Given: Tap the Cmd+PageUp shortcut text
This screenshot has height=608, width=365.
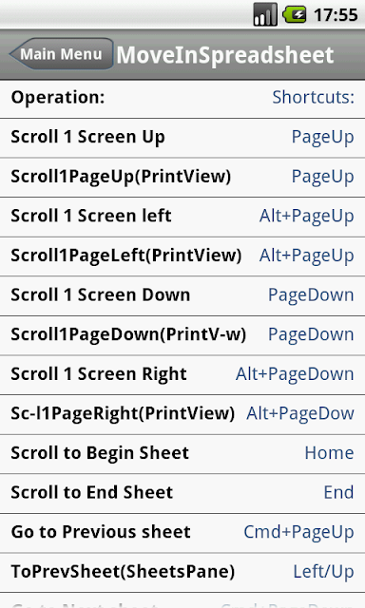Looking at the screenshot, I should click(298, 532).
